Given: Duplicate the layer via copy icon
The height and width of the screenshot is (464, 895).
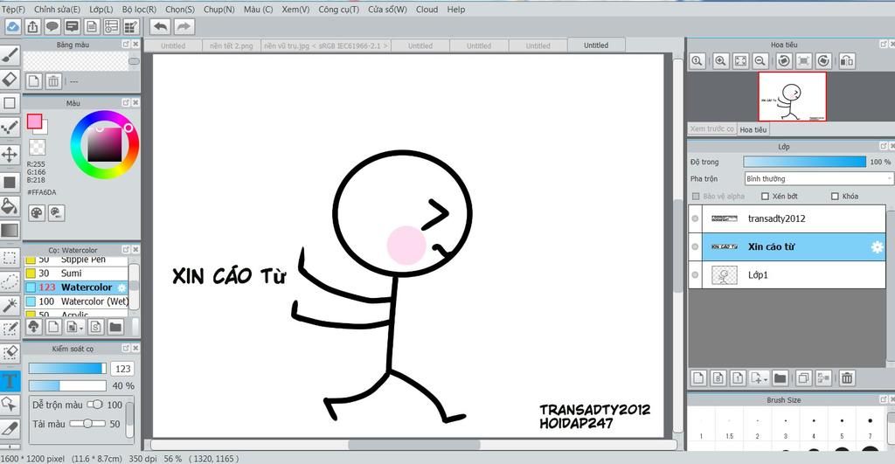Looking at the screenshot, I should 803,377.
